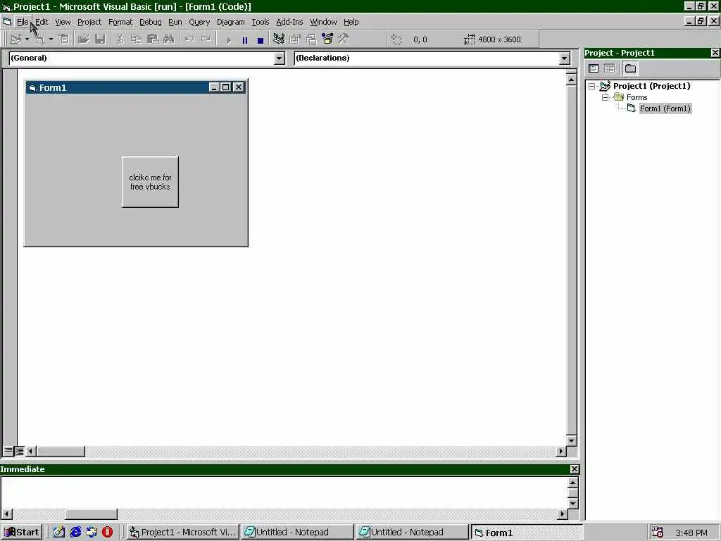Switch to Project1 - Microsoft Visual Basic taskbar button
The height and width of the screenshot is (541, 721).
[x=182, y=533]
